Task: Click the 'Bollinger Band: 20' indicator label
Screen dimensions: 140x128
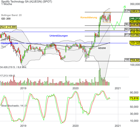Action: pos(11,15)
